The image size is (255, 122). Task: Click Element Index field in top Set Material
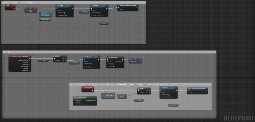tap(100, 13)
